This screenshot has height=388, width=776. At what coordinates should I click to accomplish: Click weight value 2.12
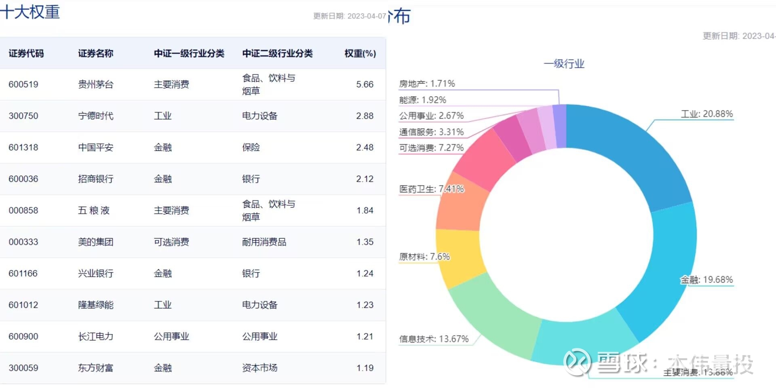pyautogui.click(x=365, y=179)
